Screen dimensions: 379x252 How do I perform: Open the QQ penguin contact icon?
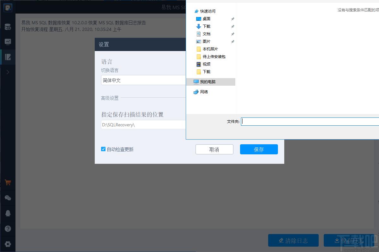pos(8,213)
